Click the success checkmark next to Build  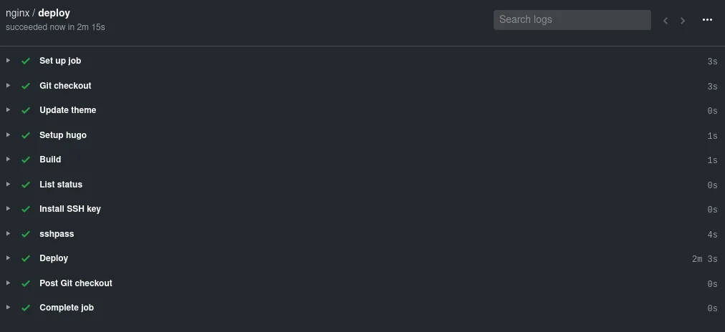coord(26,160)
